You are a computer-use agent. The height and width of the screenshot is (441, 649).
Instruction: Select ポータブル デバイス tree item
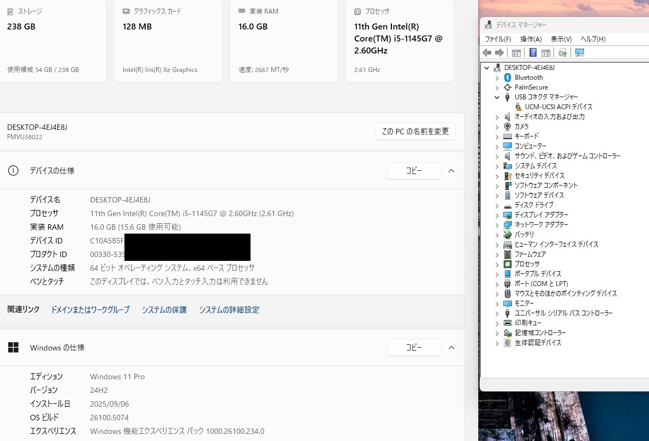tap(538, 274)
